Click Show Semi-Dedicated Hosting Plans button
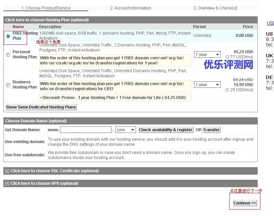274x216 pixels. coord(41,107)
